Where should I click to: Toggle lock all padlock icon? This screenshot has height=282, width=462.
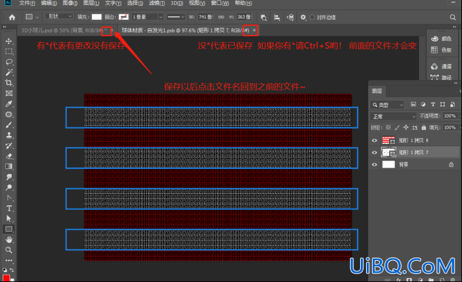pos(424,127)
